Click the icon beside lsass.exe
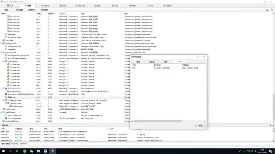Viewport: 275px width, 154px height. click(6, 35)
